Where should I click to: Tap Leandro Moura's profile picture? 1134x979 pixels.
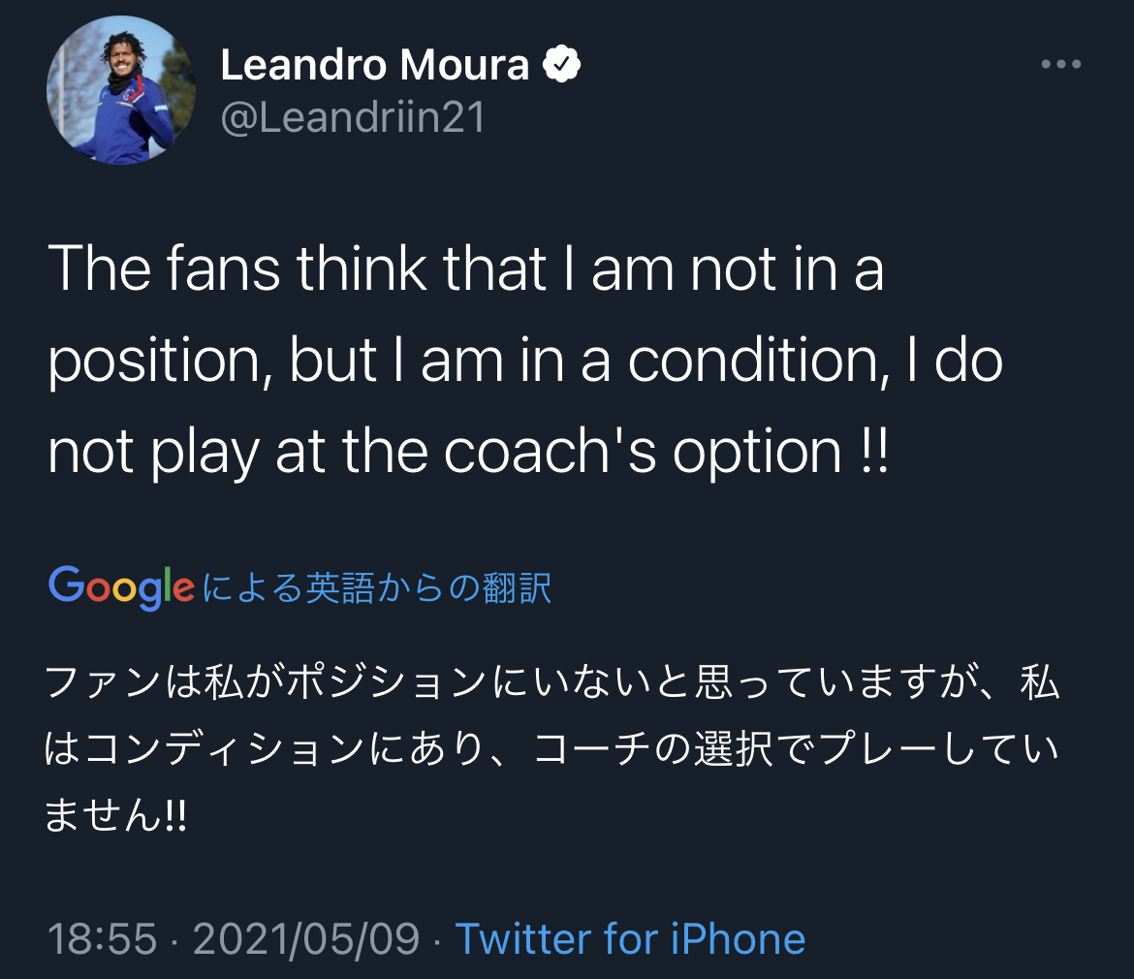[x=120, y=90]
